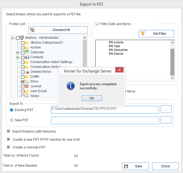Viewport: 183px width, 173px height.
Task: Click filter list scrollbar down arrow
Action: click(172, 78)
